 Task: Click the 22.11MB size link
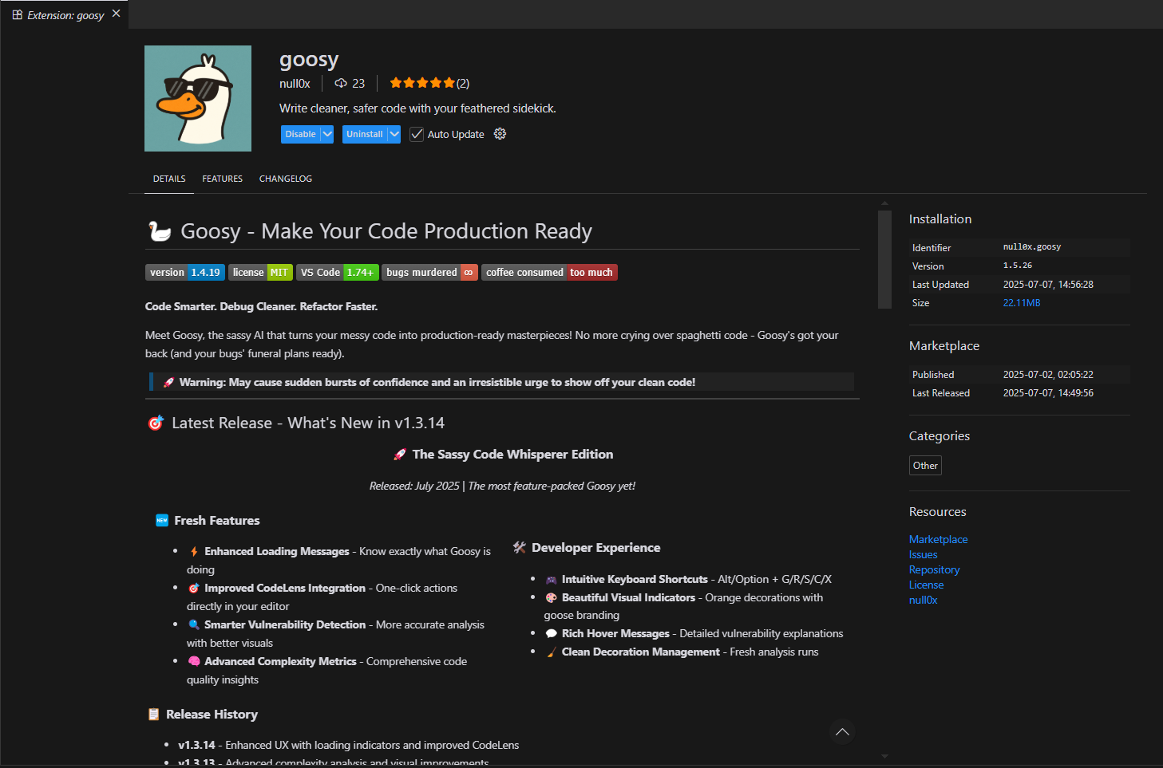point(1022,303)
